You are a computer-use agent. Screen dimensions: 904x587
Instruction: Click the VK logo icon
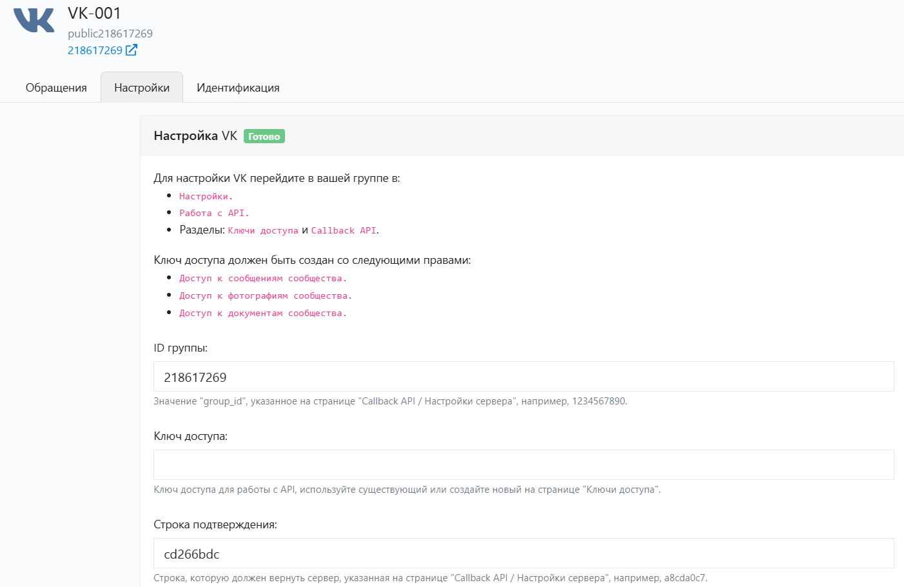coord(34,20)
